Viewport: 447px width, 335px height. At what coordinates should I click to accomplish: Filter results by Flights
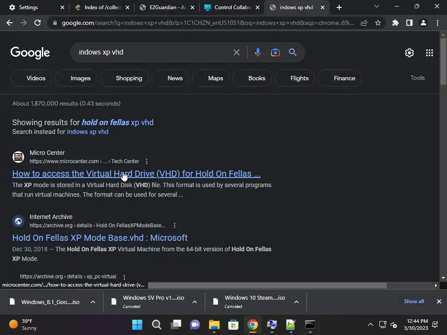click(295, 79)
